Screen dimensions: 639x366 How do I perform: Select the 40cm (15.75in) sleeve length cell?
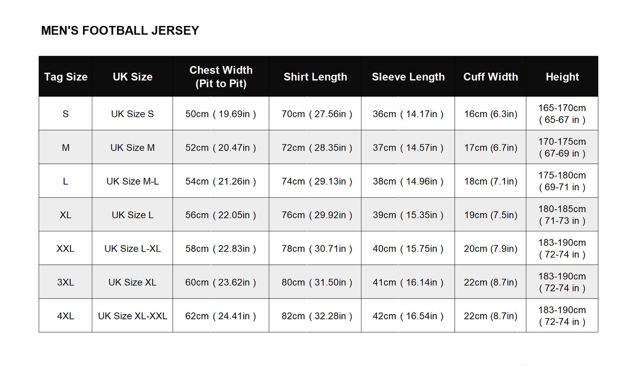click(x=408, y=249)
